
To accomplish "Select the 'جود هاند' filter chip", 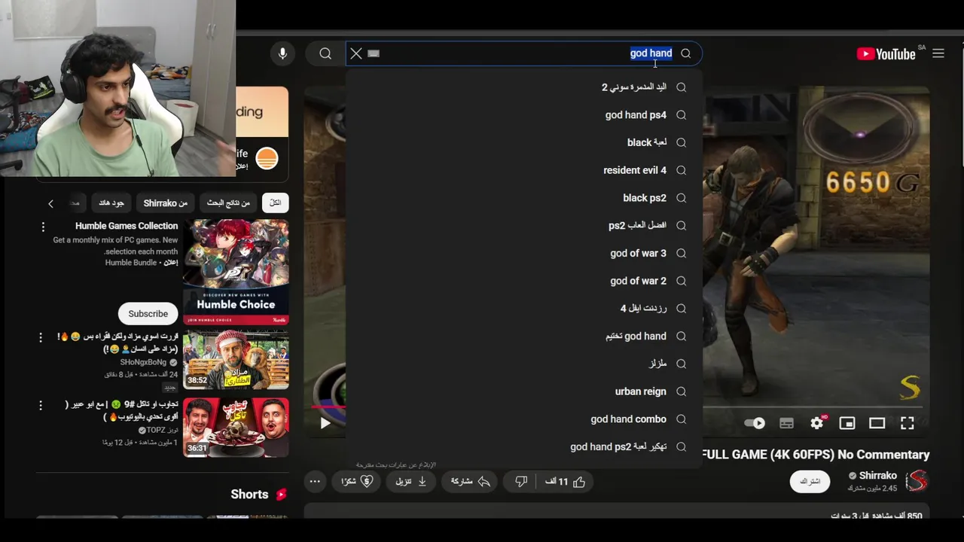I will click(111, 203).
